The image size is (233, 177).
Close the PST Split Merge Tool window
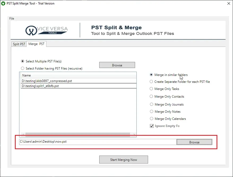(229, 3)
